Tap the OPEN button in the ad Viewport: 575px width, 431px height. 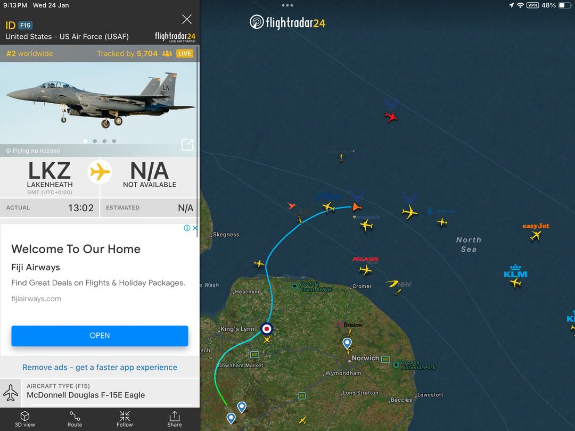tap(100, 336)
